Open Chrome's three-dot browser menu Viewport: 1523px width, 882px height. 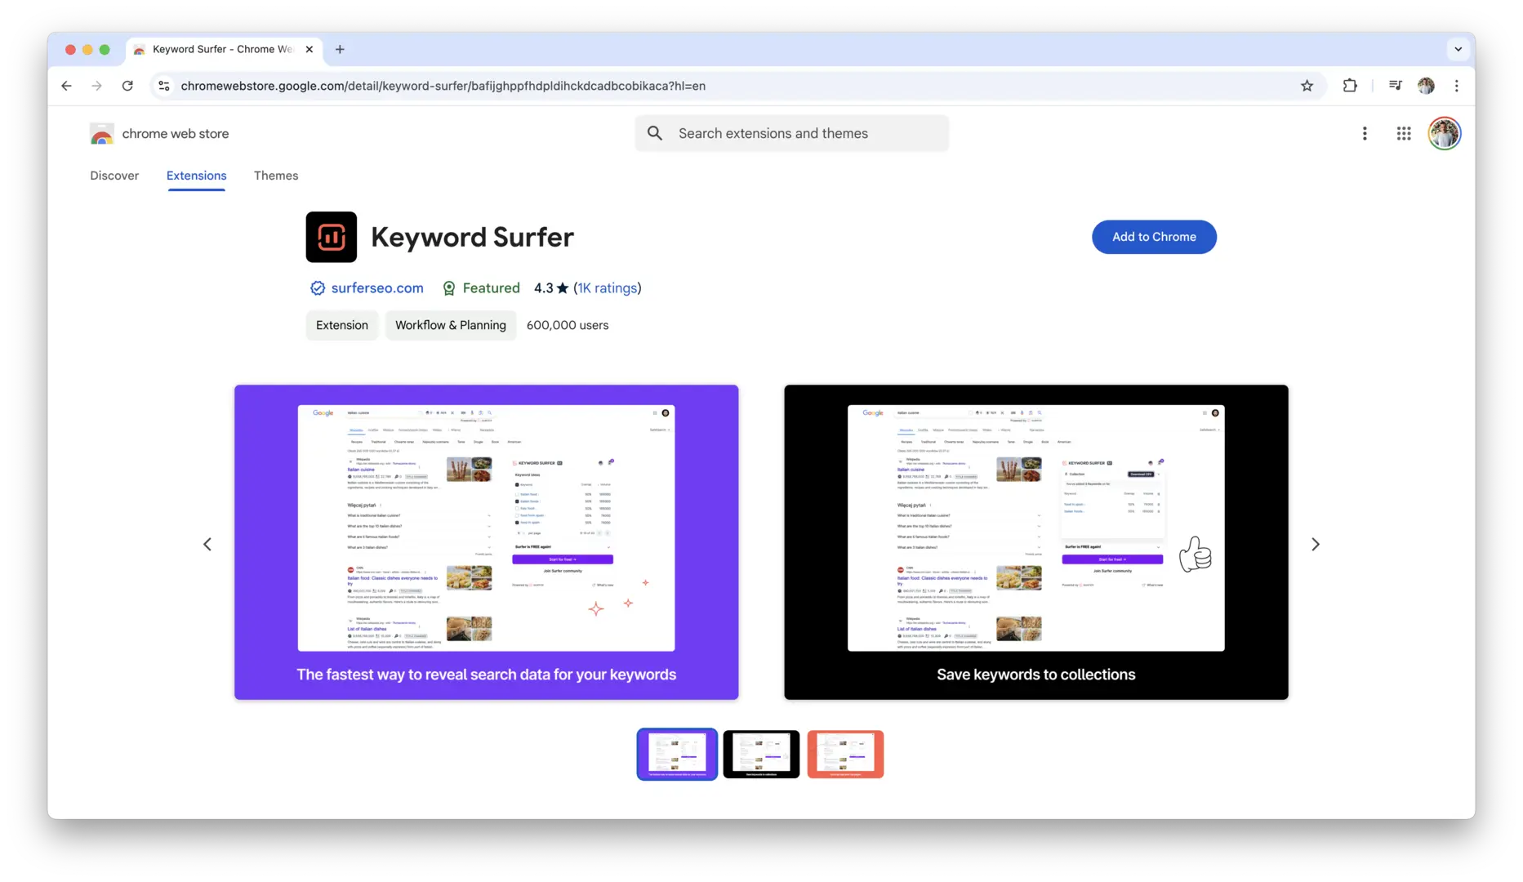(x=1457, y=86)
